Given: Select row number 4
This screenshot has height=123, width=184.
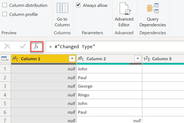Looking at the screenshot, I should 5,95.
